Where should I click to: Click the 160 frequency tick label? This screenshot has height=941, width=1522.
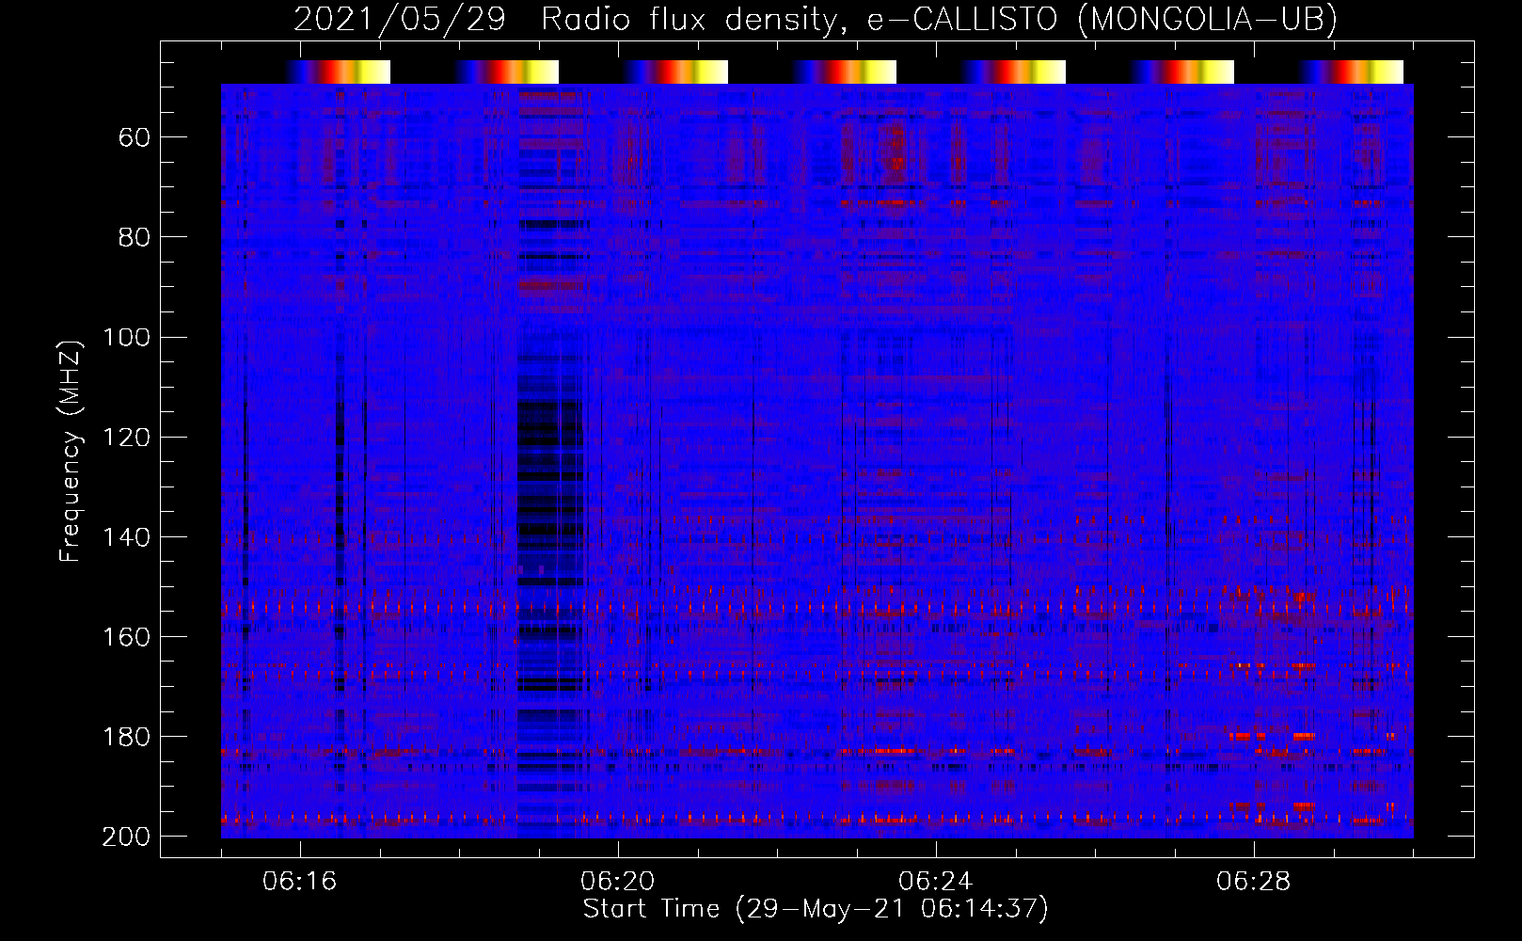[x=126, y=637]
